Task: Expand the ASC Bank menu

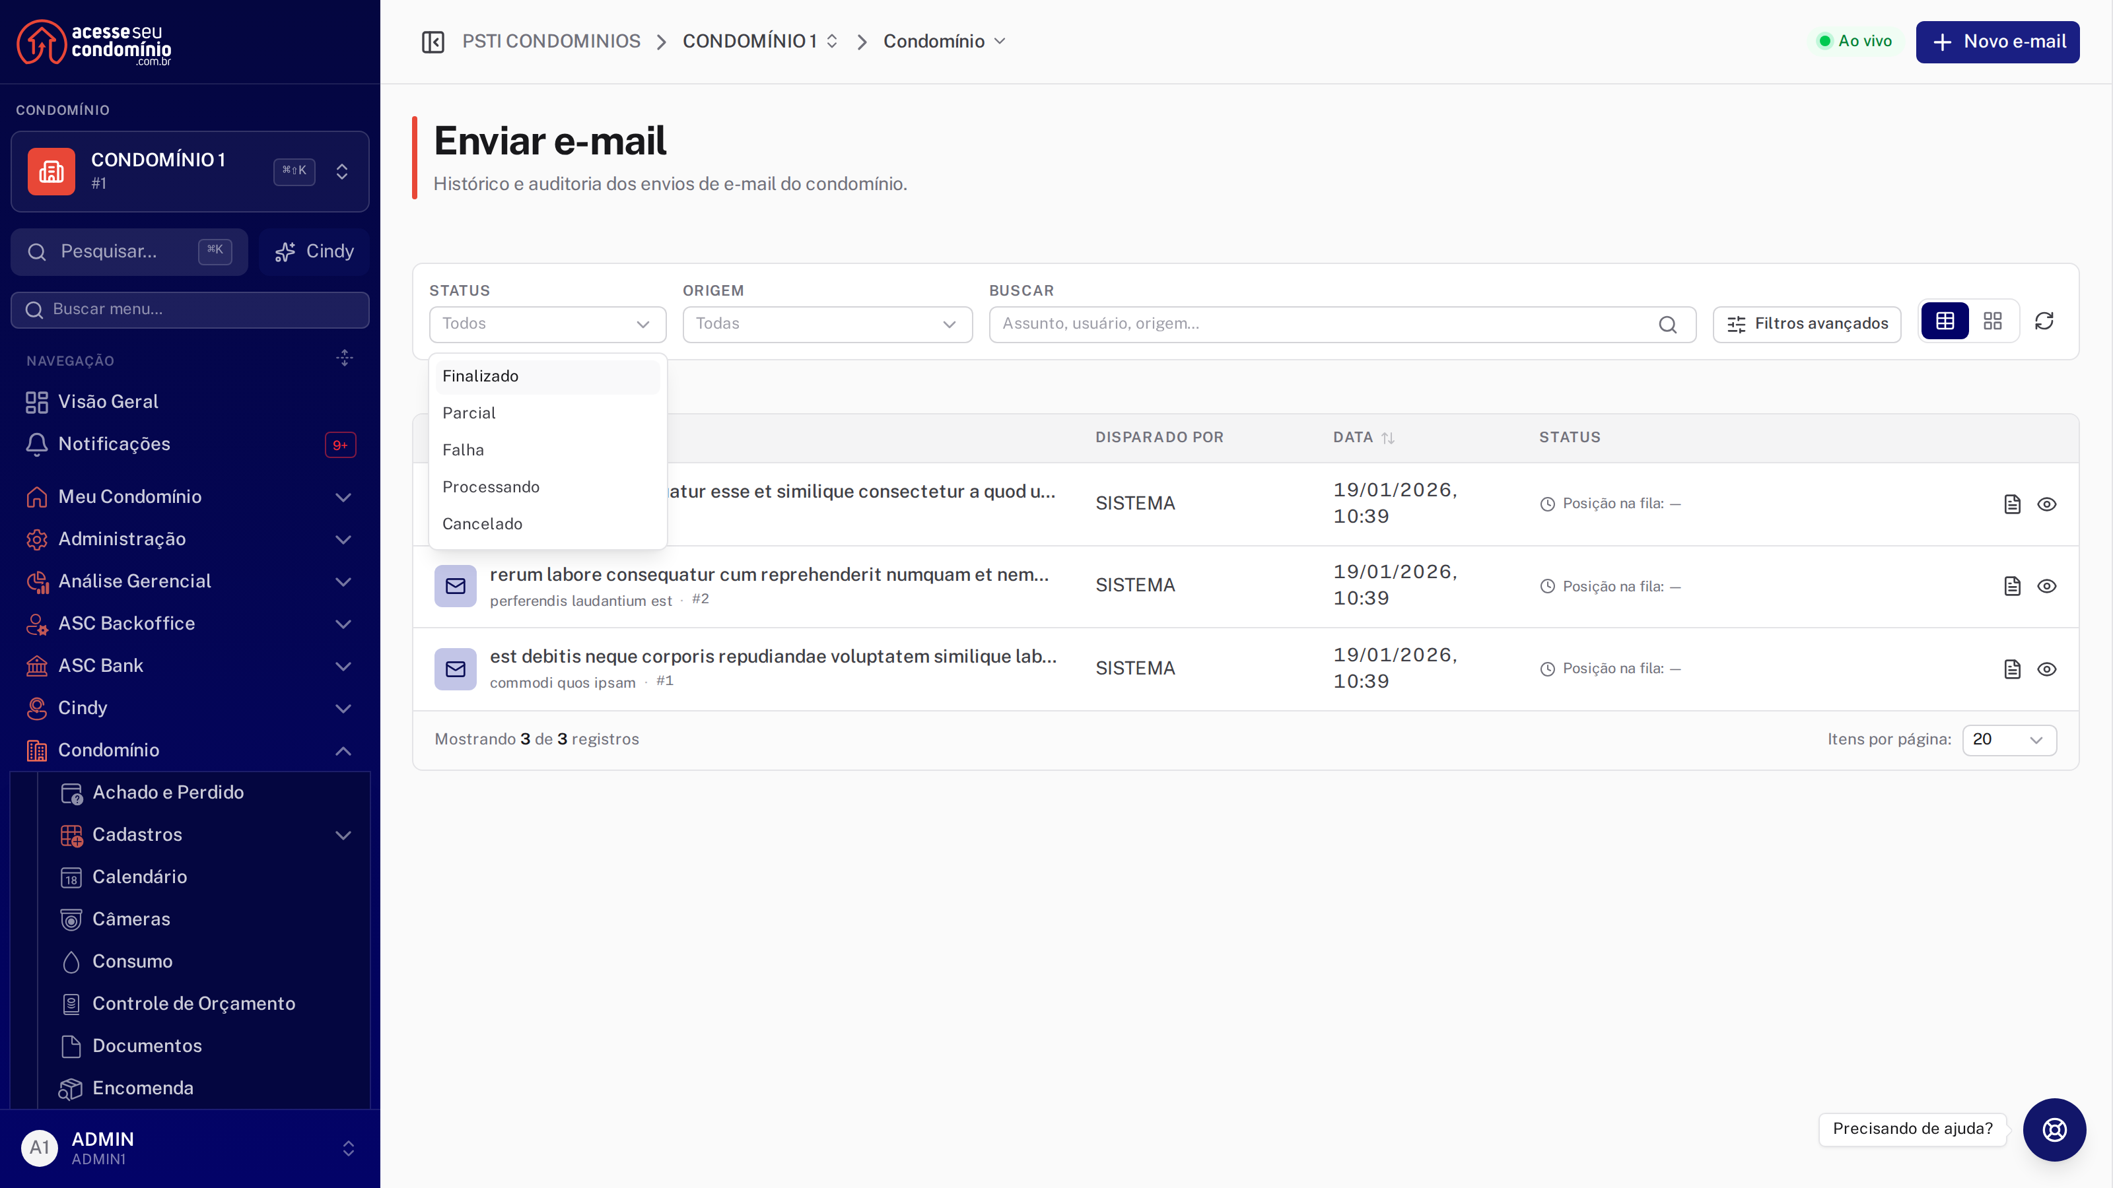Action: (190, 666)
